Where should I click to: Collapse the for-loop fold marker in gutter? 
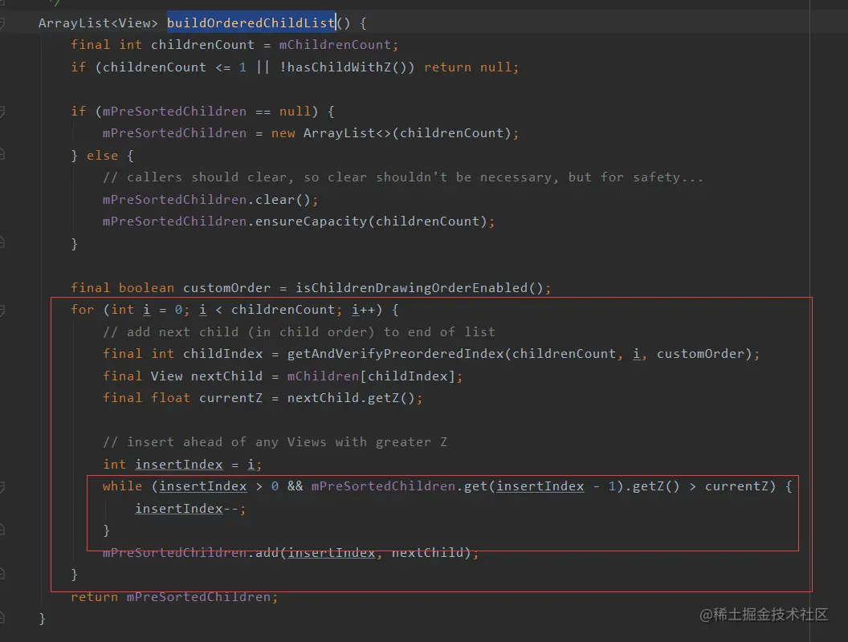point(2,311)
